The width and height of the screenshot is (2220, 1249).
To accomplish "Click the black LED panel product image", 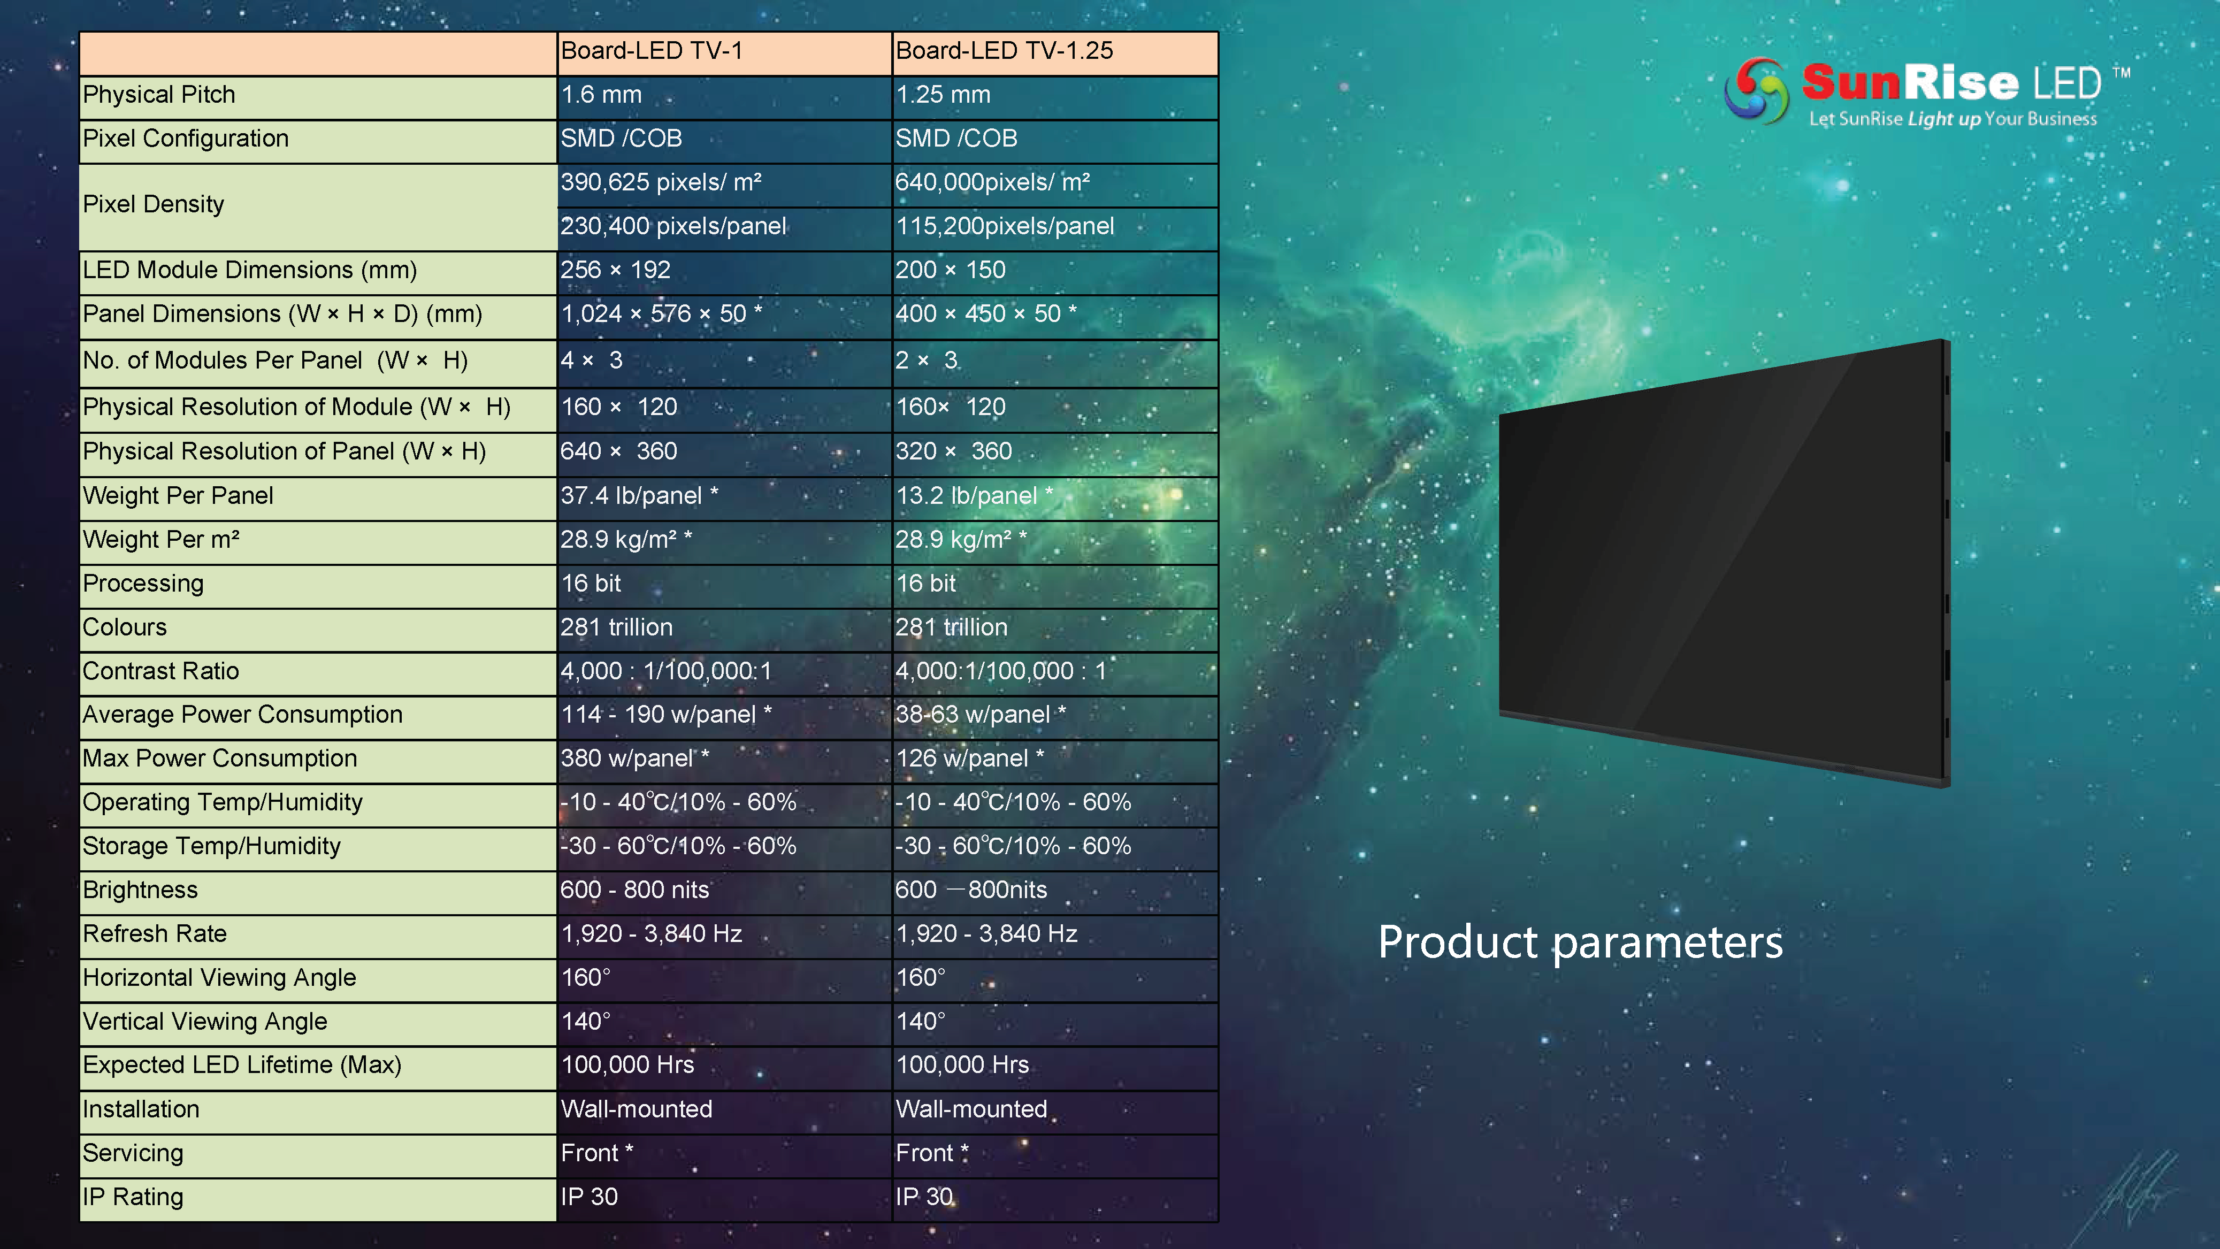I will click(1725, 564).
